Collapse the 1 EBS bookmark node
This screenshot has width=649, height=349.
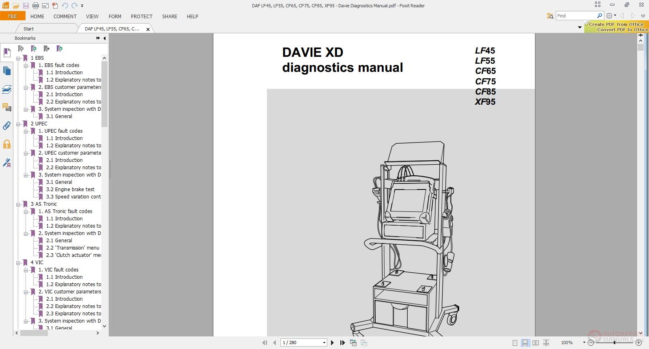click(x=18, y=58)
